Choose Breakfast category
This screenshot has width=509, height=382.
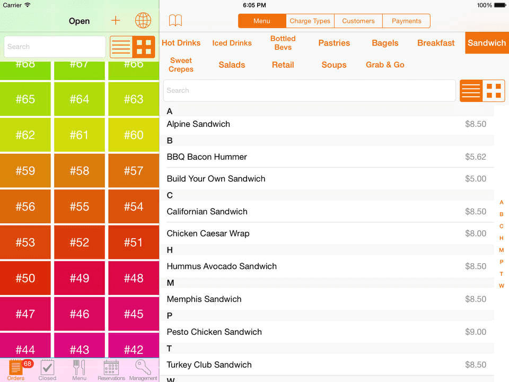pos(436,43)
